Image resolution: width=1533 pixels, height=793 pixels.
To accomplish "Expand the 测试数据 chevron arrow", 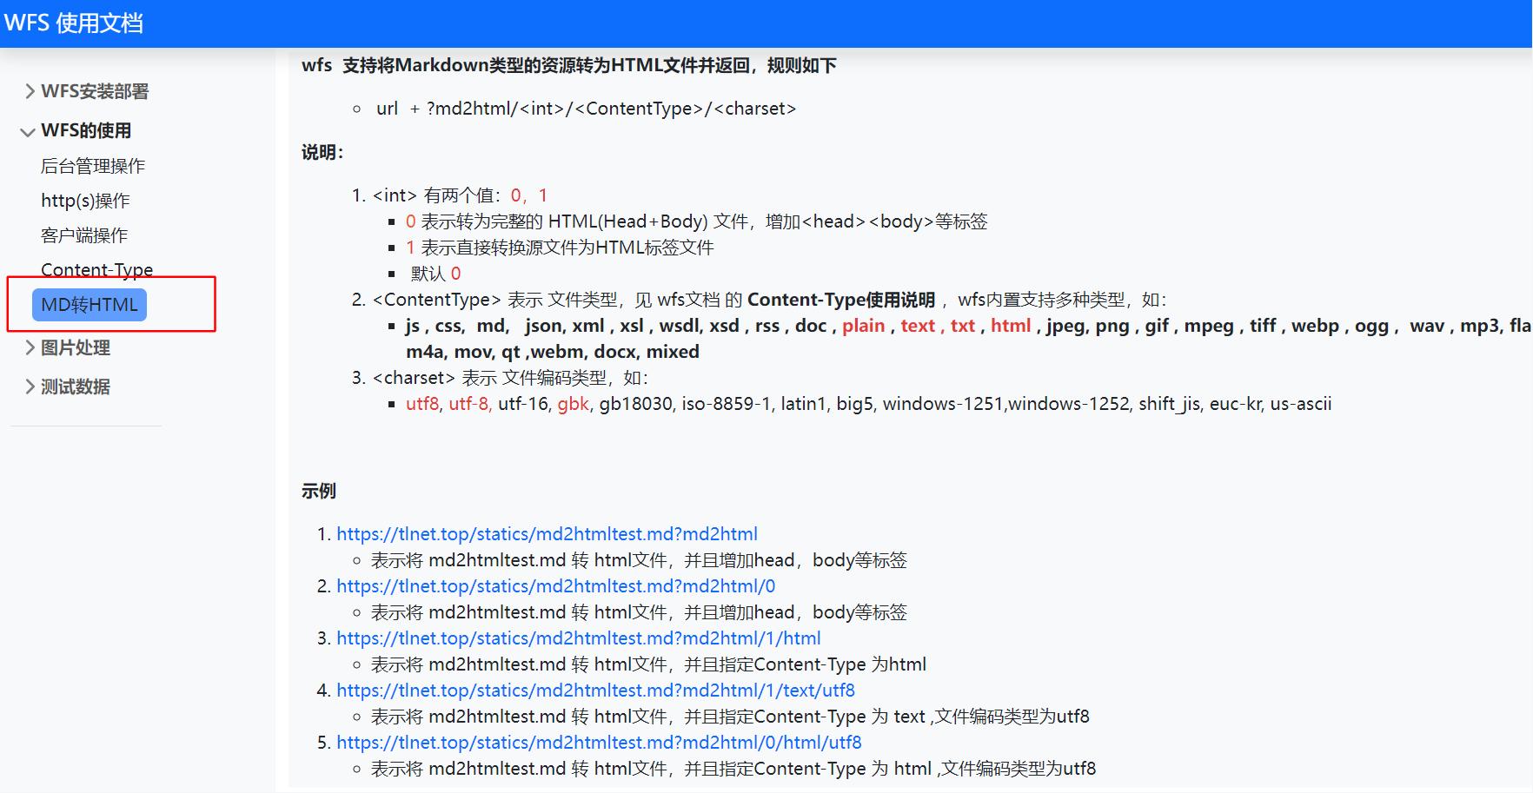I will pyautogui.click(x=30, y=387).
